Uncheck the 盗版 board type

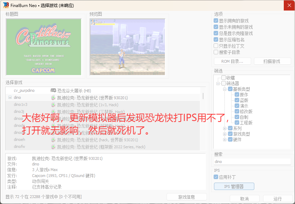(x=237, y=100)
